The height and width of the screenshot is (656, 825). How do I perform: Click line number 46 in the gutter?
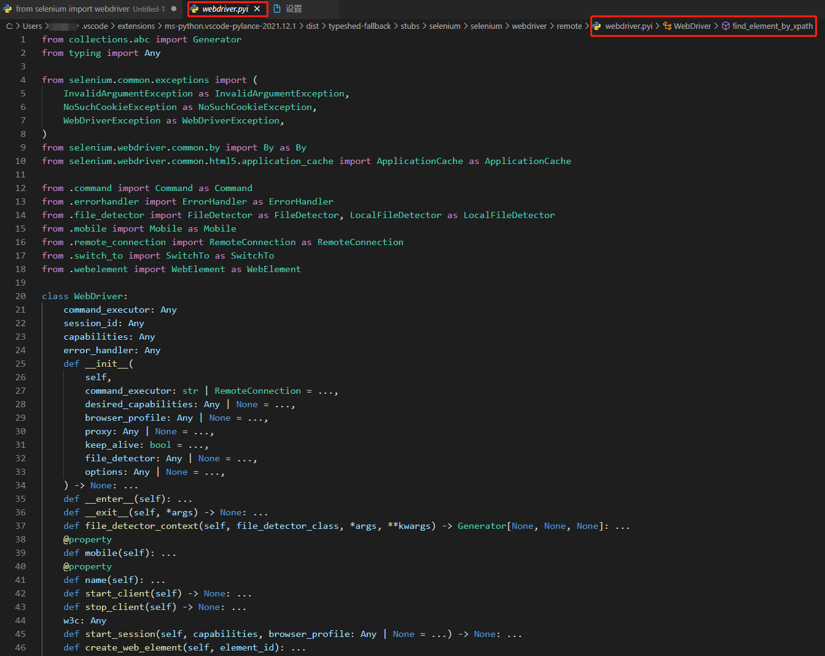[x=21, y=647]
